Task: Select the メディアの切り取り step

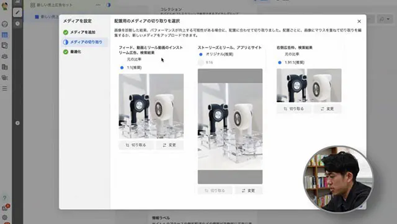Action: click(x=85, y=42)
